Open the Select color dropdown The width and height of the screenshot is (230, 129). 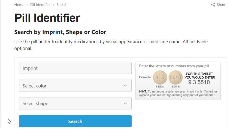tap(75, 86)
